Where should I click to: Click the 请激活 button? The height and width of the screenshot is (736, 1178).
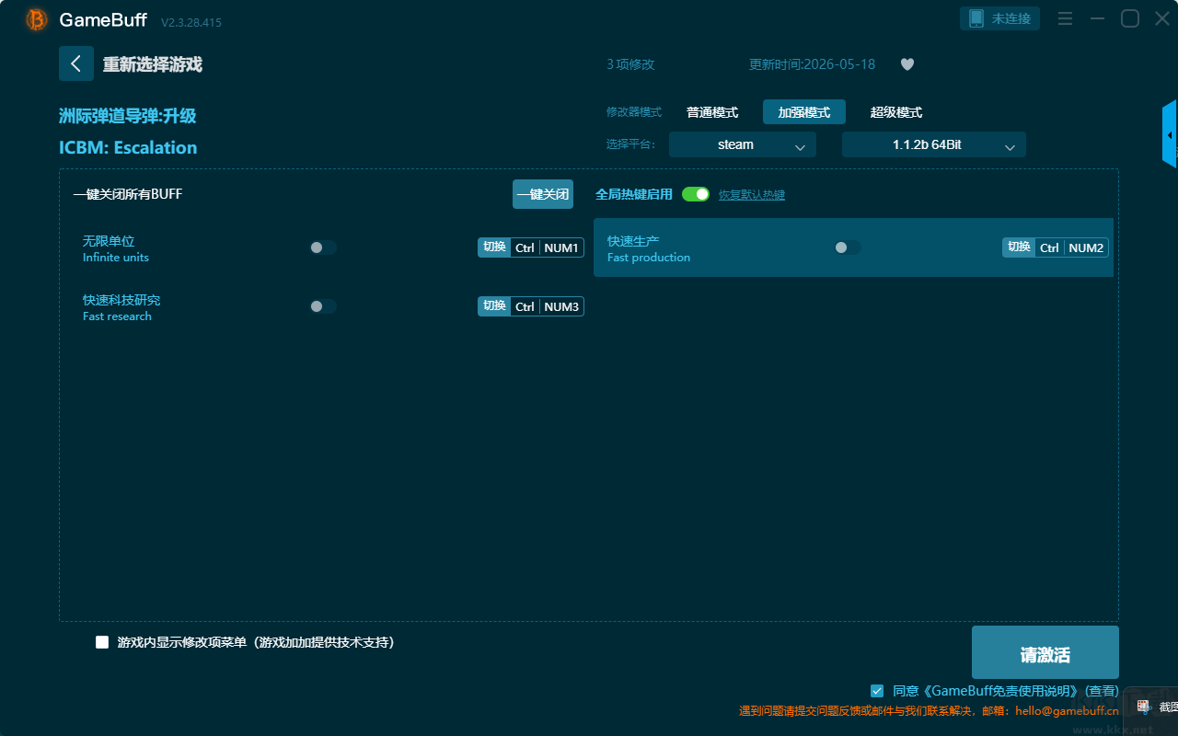1045,652
